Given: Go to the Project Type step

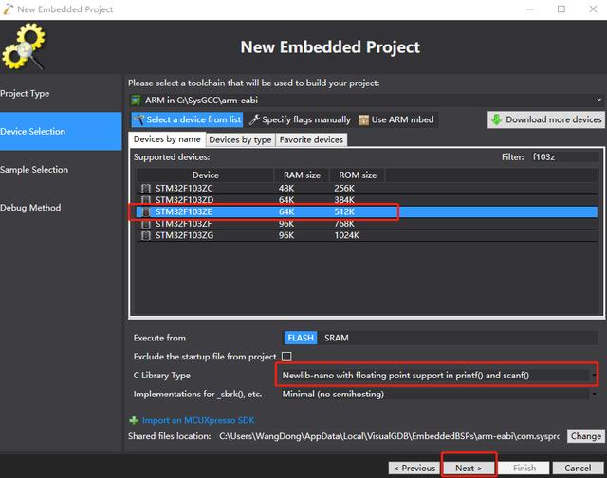Looking at the screenshot, I should [61, 93].
